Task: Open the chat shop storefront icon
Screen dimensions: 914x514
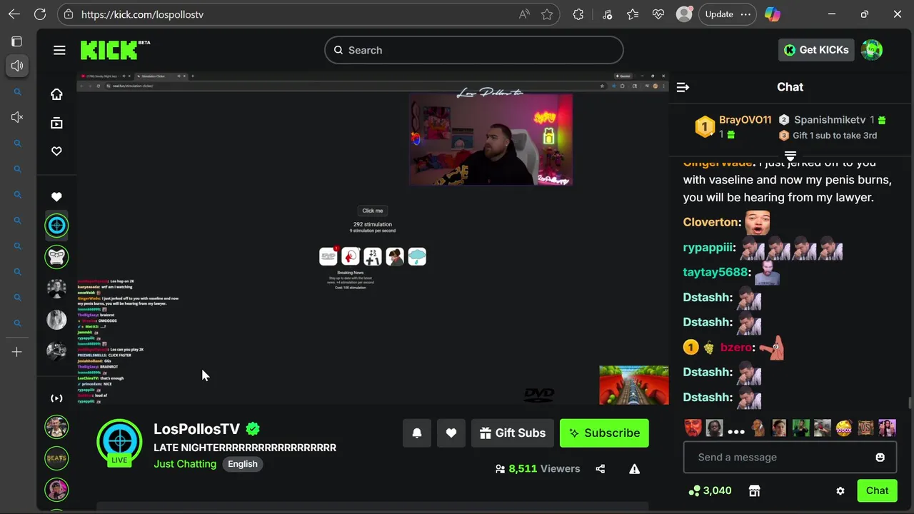Action: point(754,490)
